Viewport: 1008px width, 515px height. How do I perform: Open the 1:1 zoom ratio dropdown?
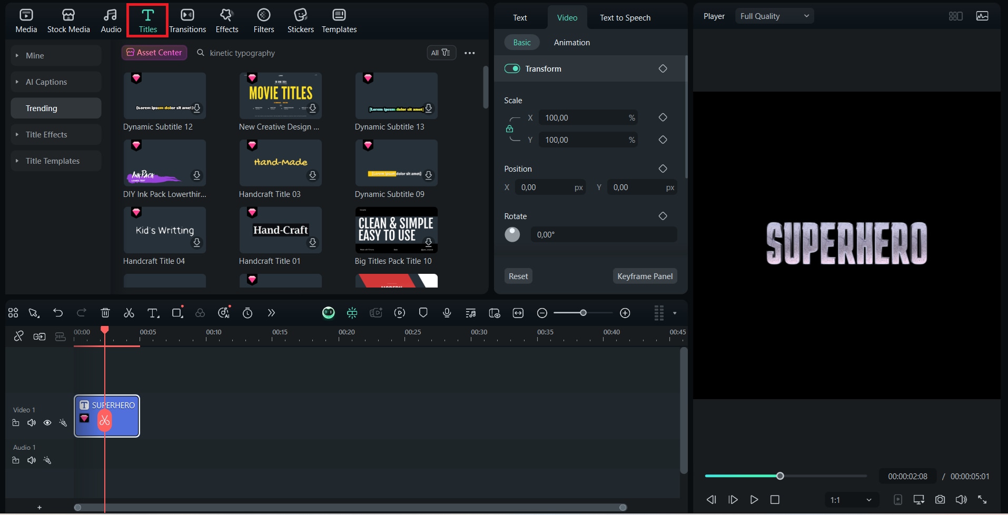click(x=851, y=500)
